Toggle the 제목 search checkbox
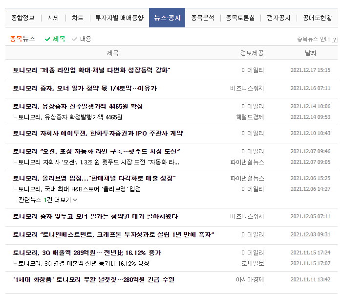The image size is (343, 298). tap(55, 39)
